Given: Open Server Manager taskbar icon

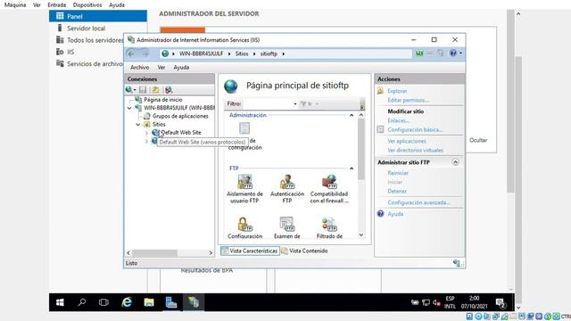Looking at the screenshot, I should (171, 302).
